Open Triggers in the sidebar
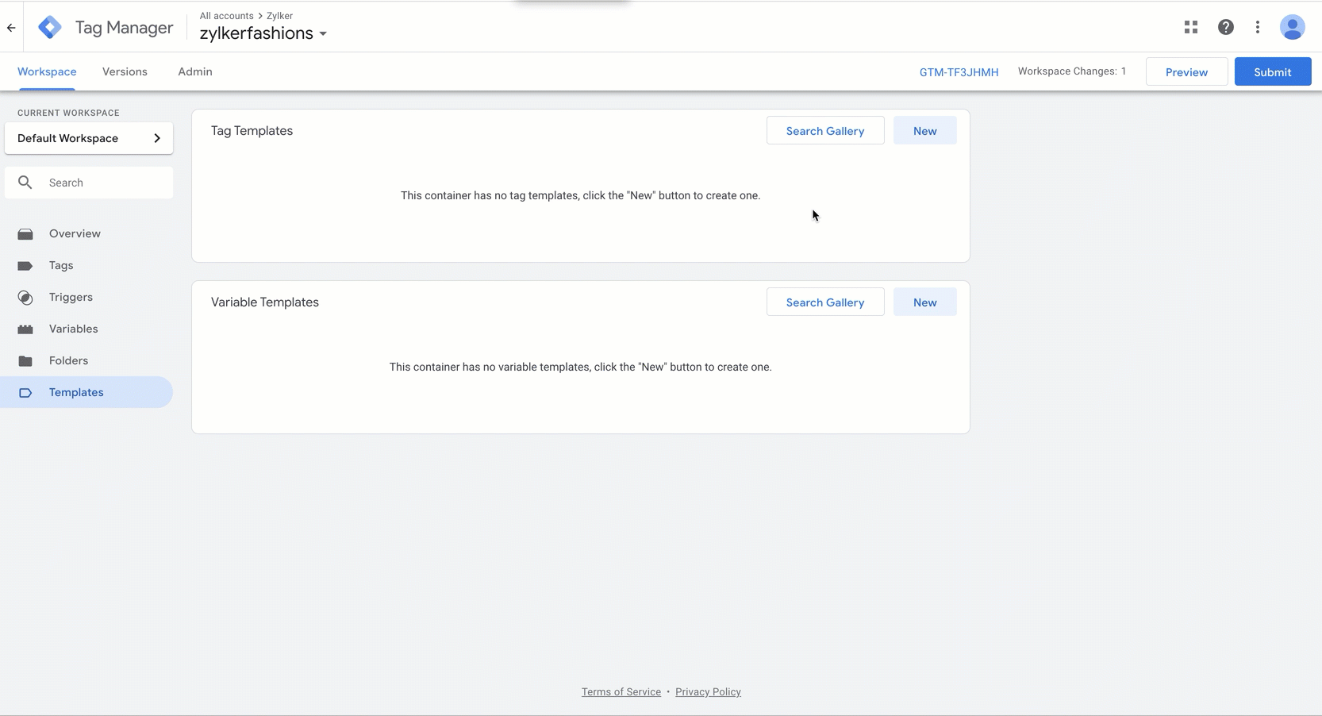This screenshot has height=716, width=1322. 86,297
